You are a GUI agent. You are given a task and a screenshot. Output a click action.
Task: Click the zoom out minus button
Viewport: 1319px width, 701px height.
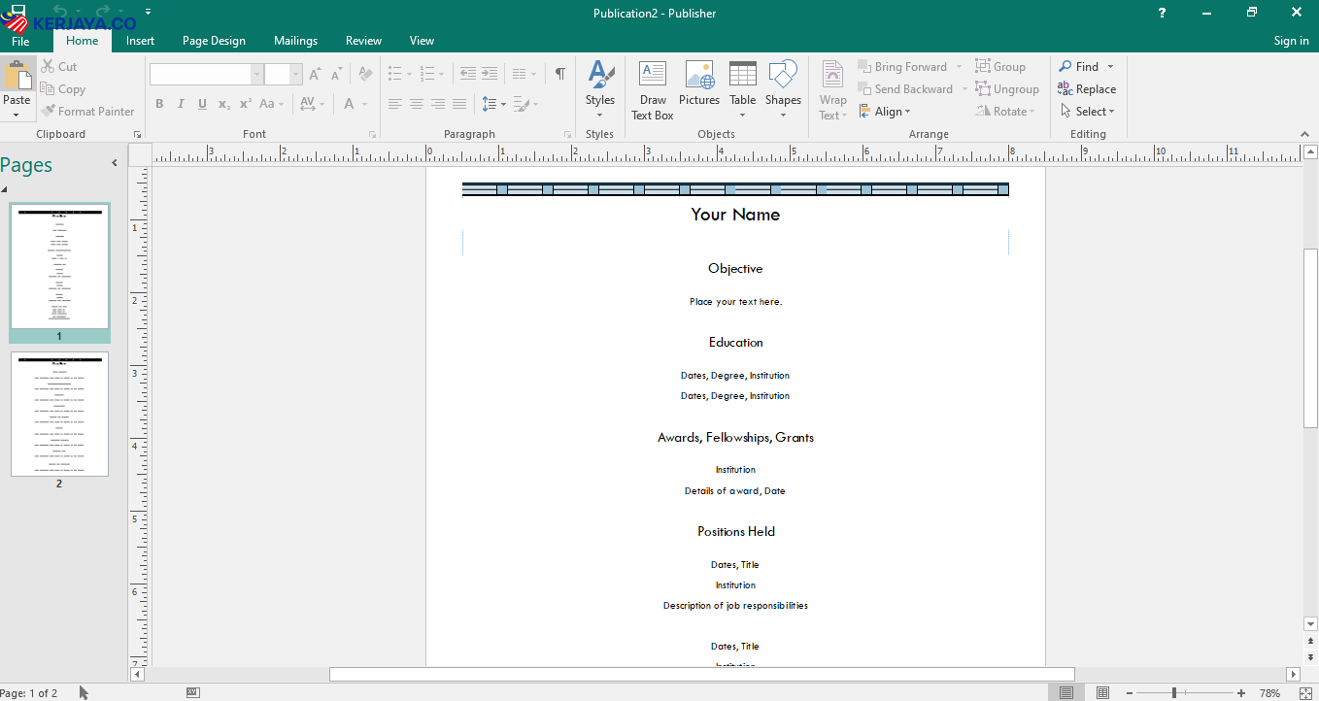[x=1130, y=693]
